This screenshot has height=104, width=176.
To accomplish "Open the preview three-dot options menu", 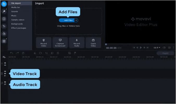I will pyautogui.click(x=174, y=48).
